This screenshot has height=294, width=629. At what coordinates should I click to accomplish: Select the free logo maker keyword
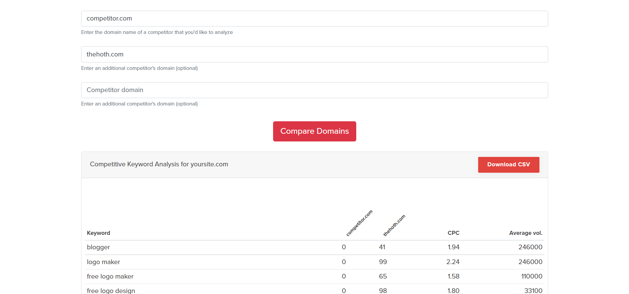click(110, 276)
